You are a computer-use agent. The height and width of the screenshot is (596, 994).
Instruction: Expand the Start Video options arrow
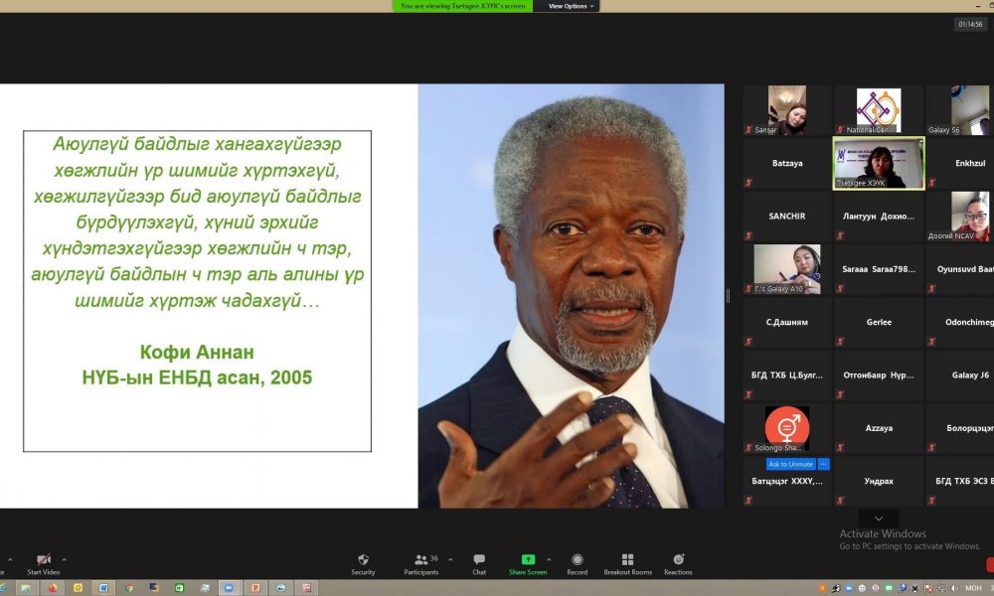(64, 560)
